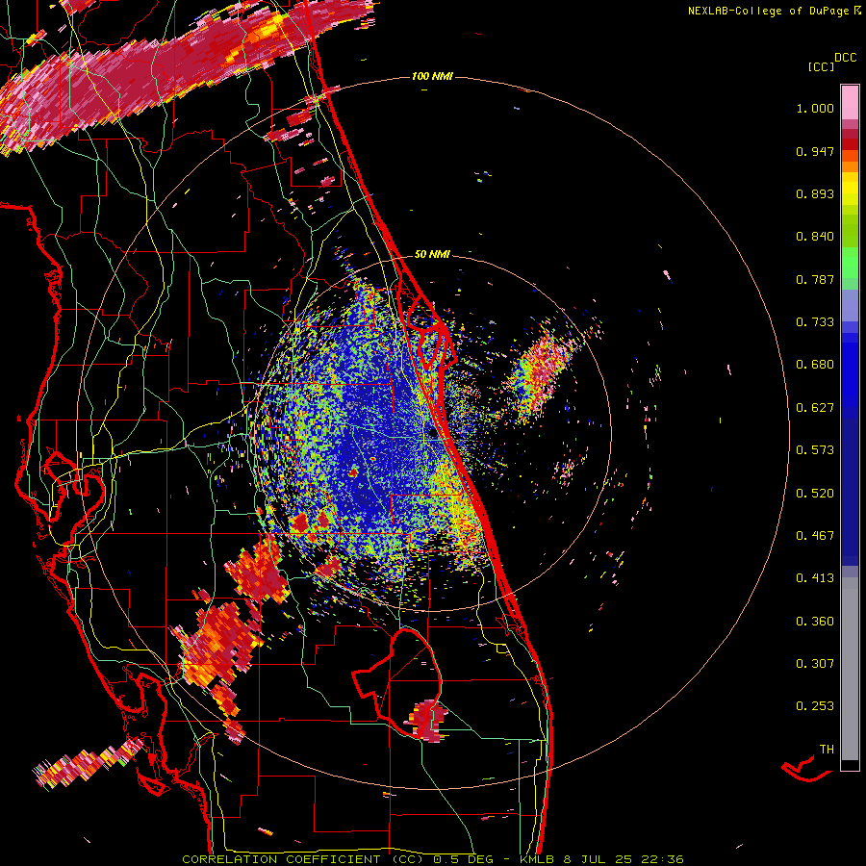
Task: Click the yellow segment of the color bar
Action: (x=850, y=189)
